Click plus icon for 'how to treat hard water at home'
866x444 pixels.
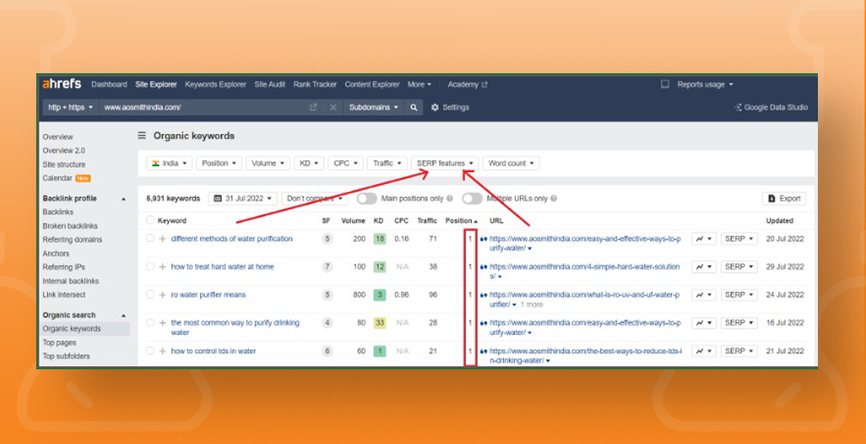tap(162, 266)
